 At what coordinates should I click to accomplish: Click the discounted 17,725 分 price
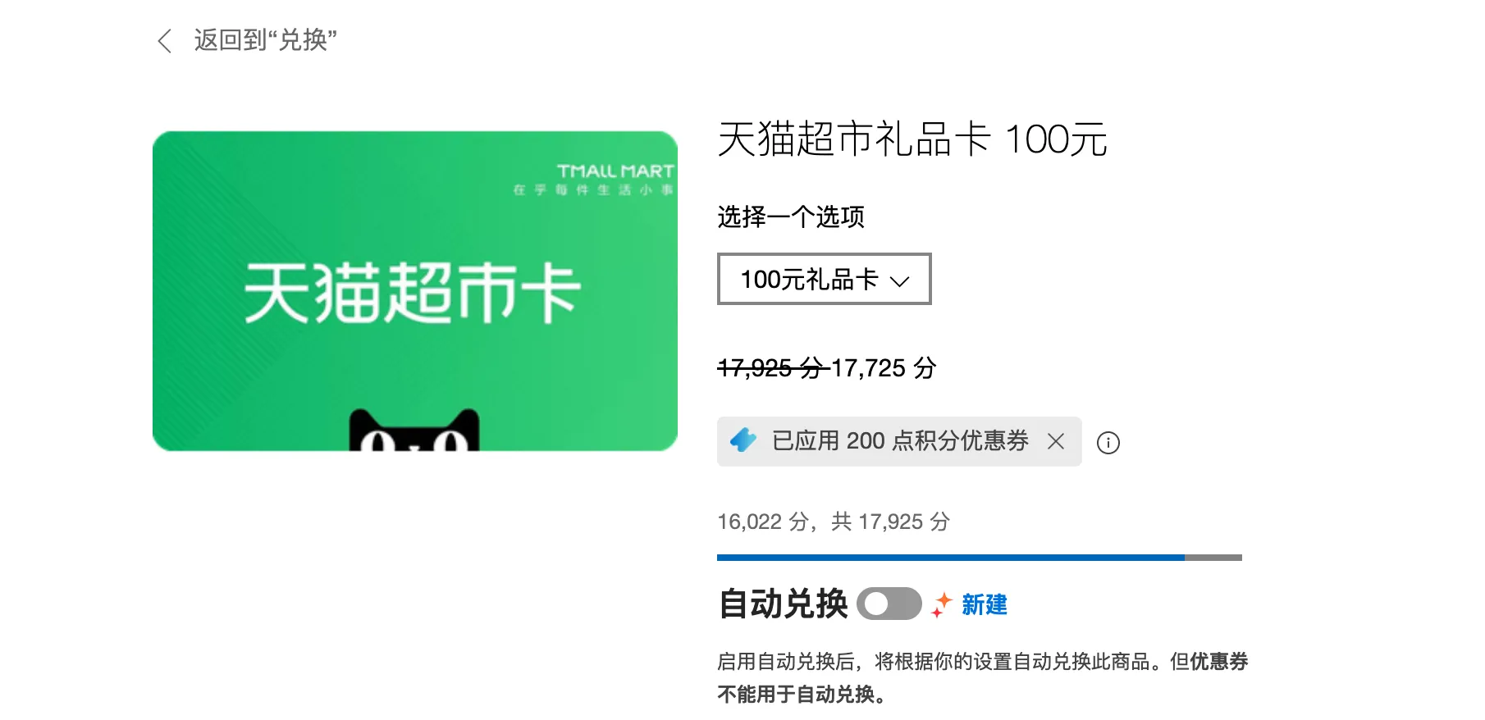(x=884, y=368)
